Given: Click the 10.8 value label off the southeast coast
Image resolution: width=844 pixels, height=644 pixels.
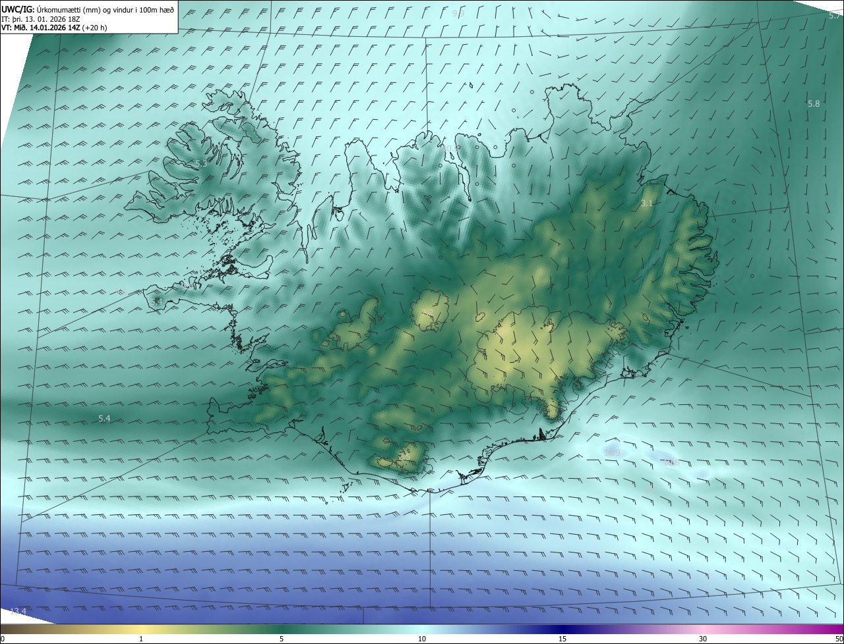Looking at the screenshot, I should [x=671, y=463].
